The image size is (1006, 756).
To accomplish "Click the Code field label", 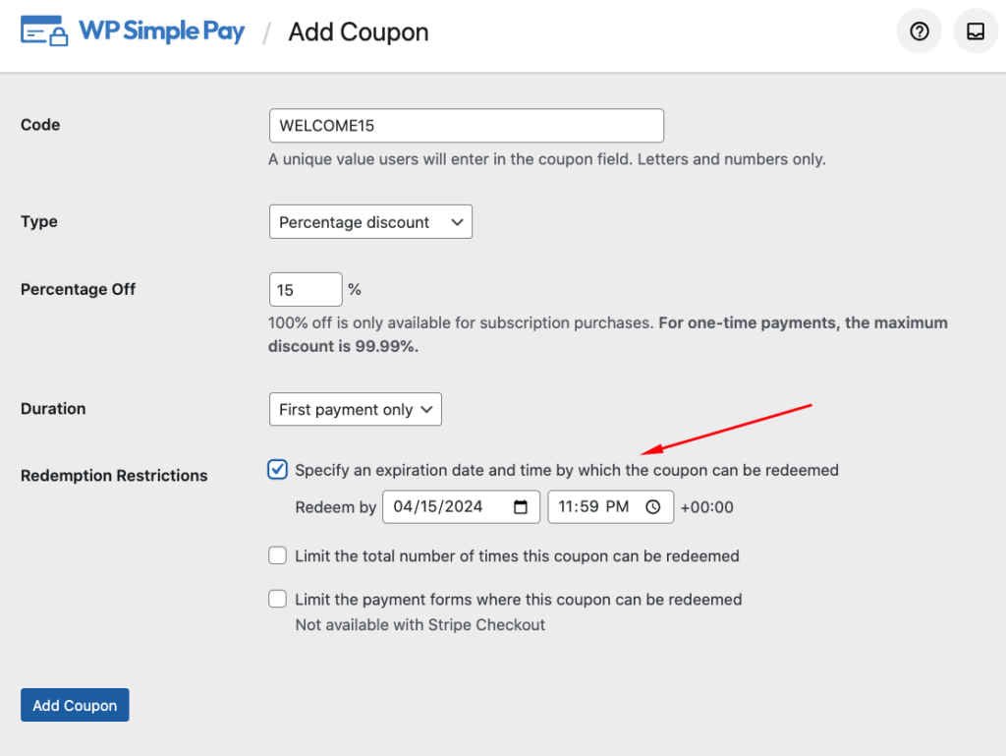I will click(x=40, y=125).
